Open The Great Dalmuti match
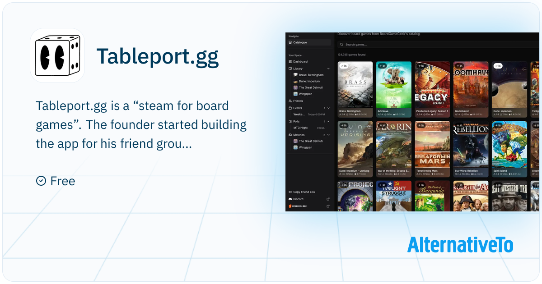This screenshot has height=284, width=542. coord(311,141)
